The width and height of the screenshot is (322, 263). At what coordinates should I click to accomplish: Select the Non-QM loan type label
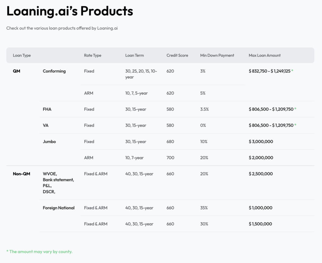[x=21, y=174]
